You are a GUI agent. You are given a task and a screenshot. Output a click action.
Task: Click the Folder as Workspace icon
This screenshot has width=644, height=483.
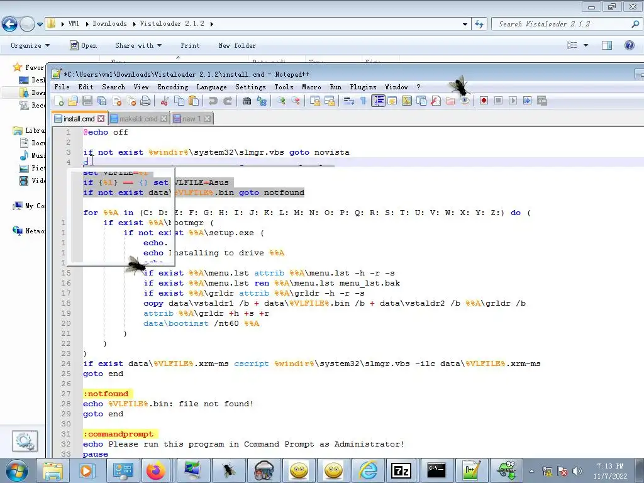450,101
